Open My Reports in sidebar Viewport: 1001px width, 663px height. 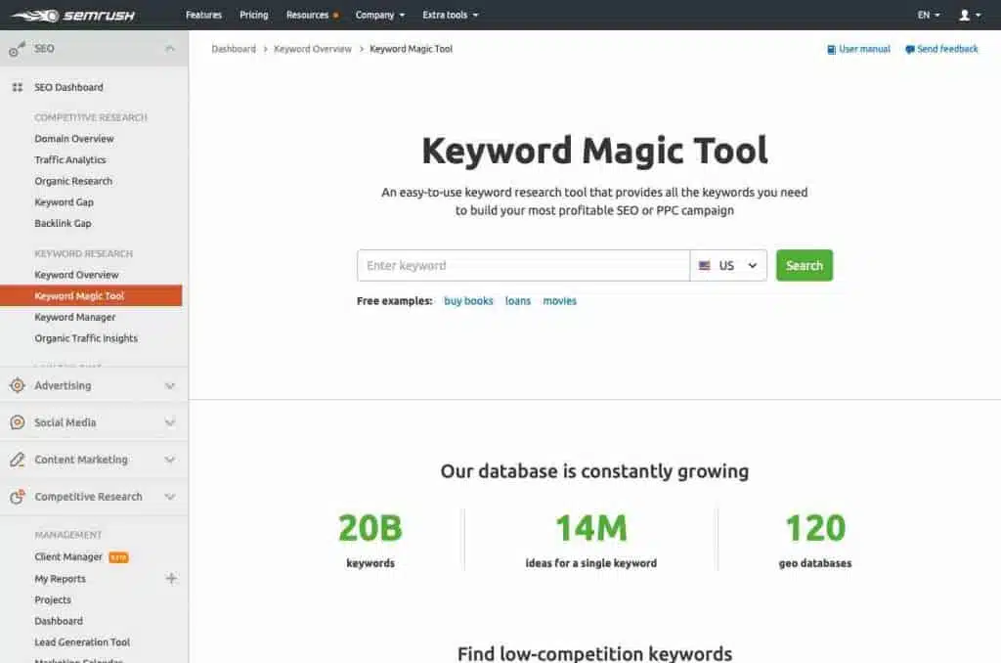click(60, 579)
